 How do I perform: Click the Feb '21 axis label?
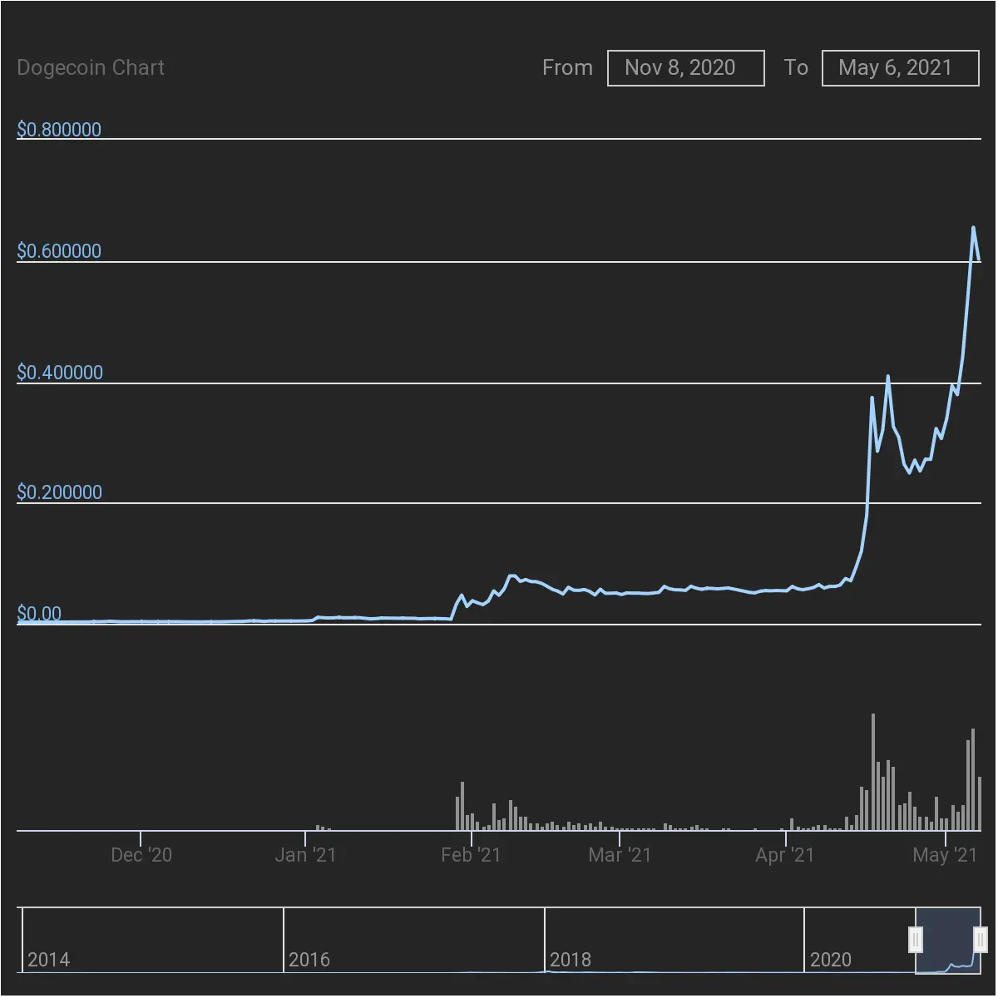point(471,855)
